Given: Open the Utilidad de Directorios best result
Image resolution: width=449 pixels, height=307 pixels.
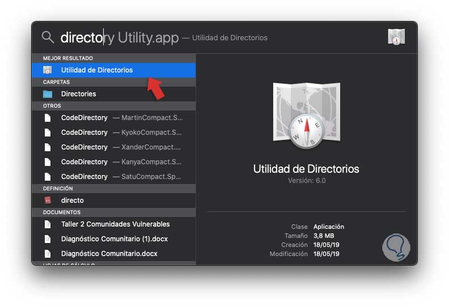Looking at the screenshot, I should [114, 70].
